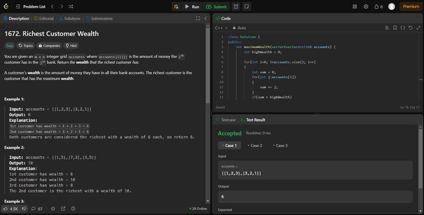The height and width of the screenshot is (215, 424).
Task: View the streak flame counter
Action: coord(378,7)
